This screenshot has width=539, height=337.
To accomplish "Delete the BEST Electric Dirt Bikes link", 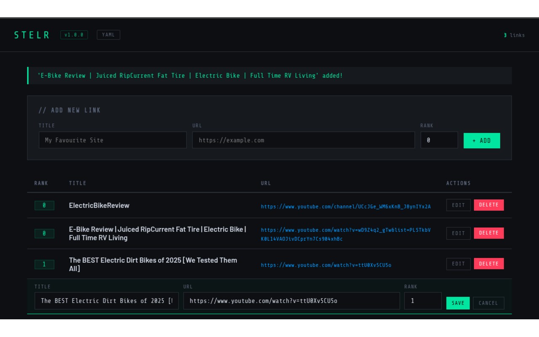I will point(489,264).
